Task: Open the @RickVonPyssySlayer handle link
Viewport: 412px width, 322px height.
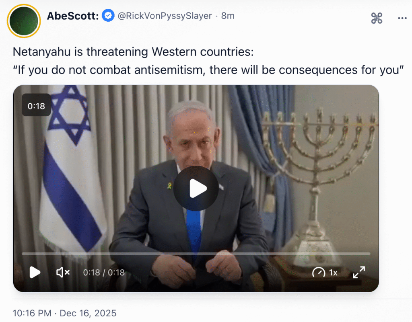Action: (x=165, y=16)
